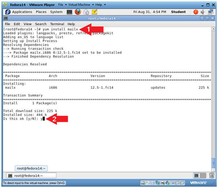Open the terminal Search menu
Screen dimensions: 218x188
[41, 24]
